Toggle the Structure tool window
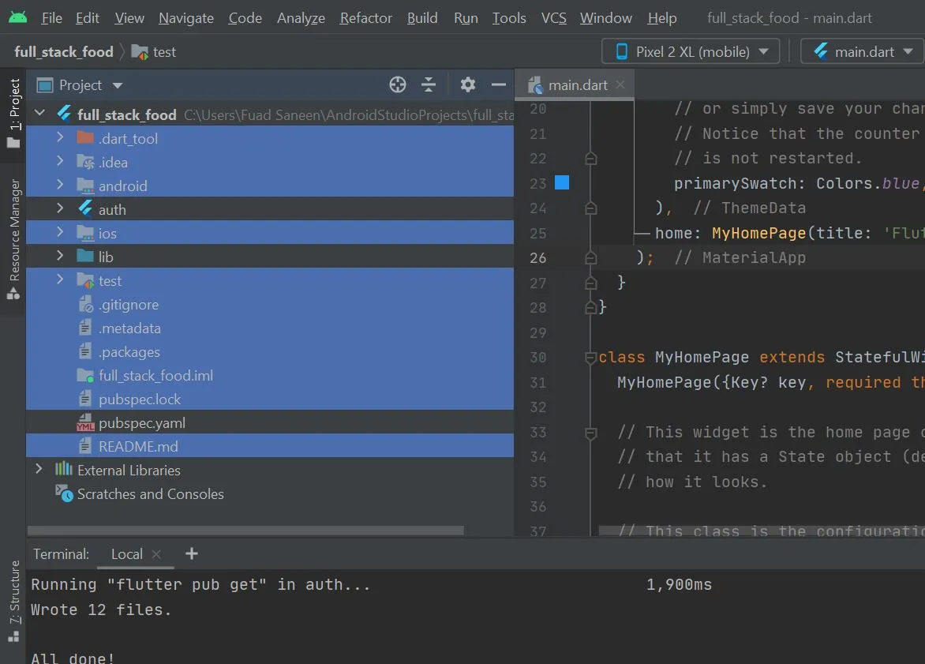Viewport: 925px width, 664px height. click(14, 592)
